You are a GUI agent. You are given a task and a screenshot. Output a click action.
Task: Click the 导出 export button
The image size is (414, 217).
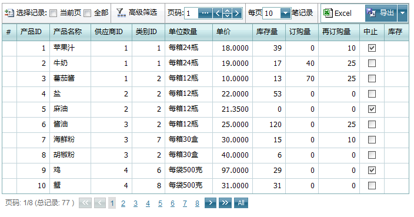coord(381,13)
